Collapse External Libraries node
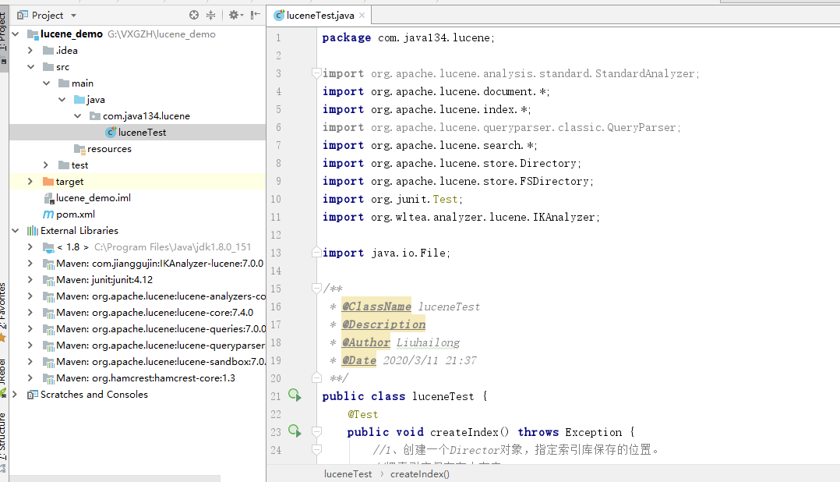Screen dimensions: 840x482 point(16,231)
